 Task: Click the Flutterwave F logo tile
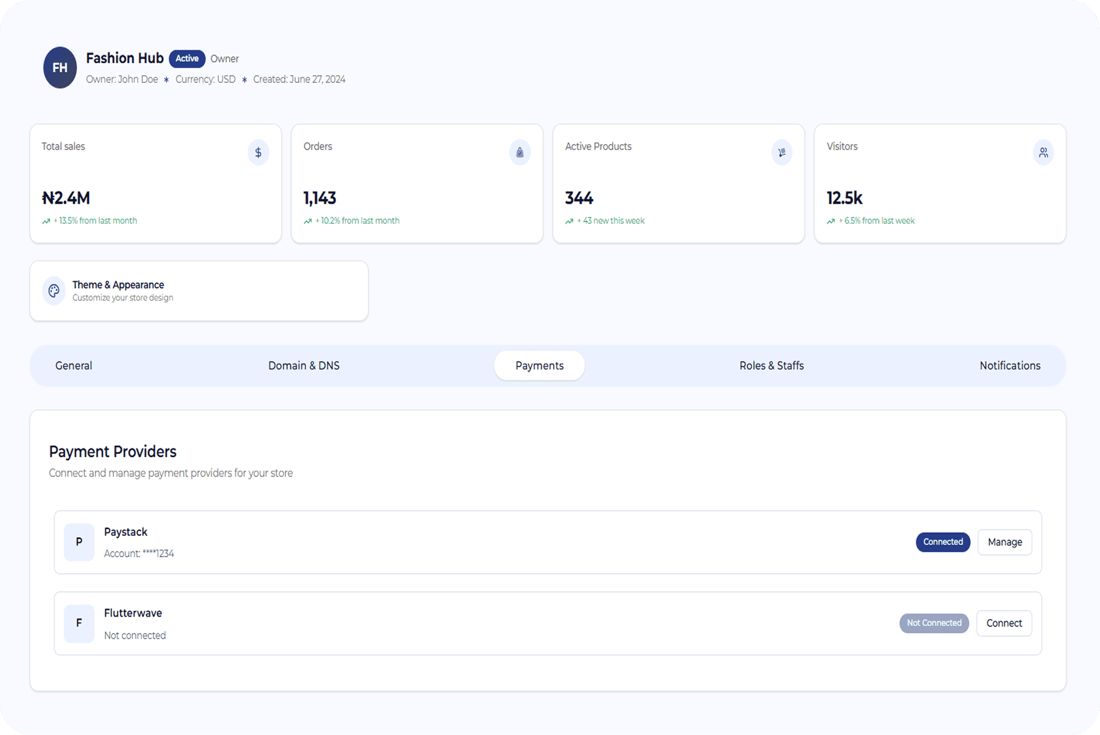(79, 623)
